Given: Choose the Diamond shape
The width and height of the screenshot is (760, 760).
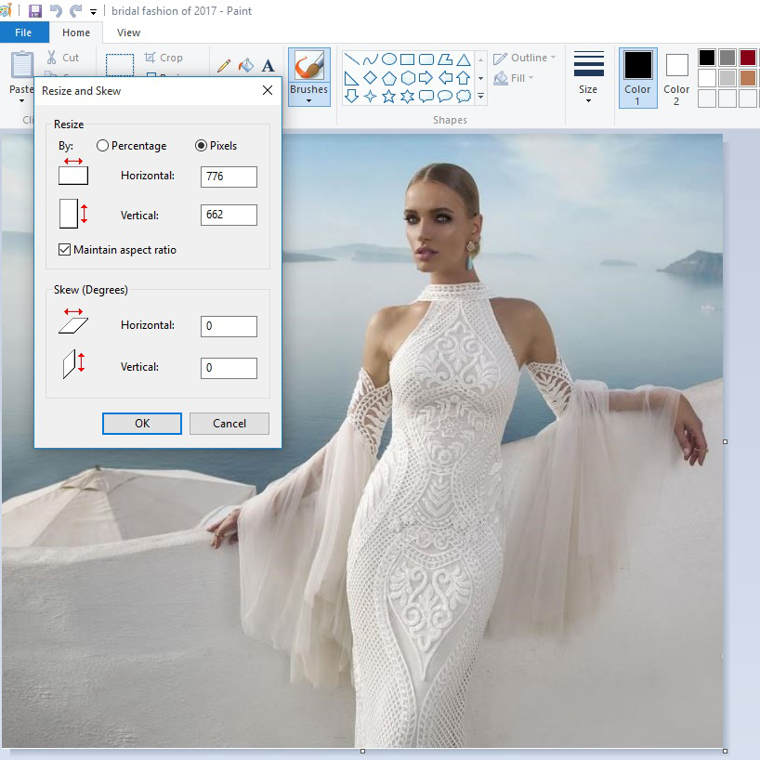Looking at the screenshot, I should coord(371,78).
